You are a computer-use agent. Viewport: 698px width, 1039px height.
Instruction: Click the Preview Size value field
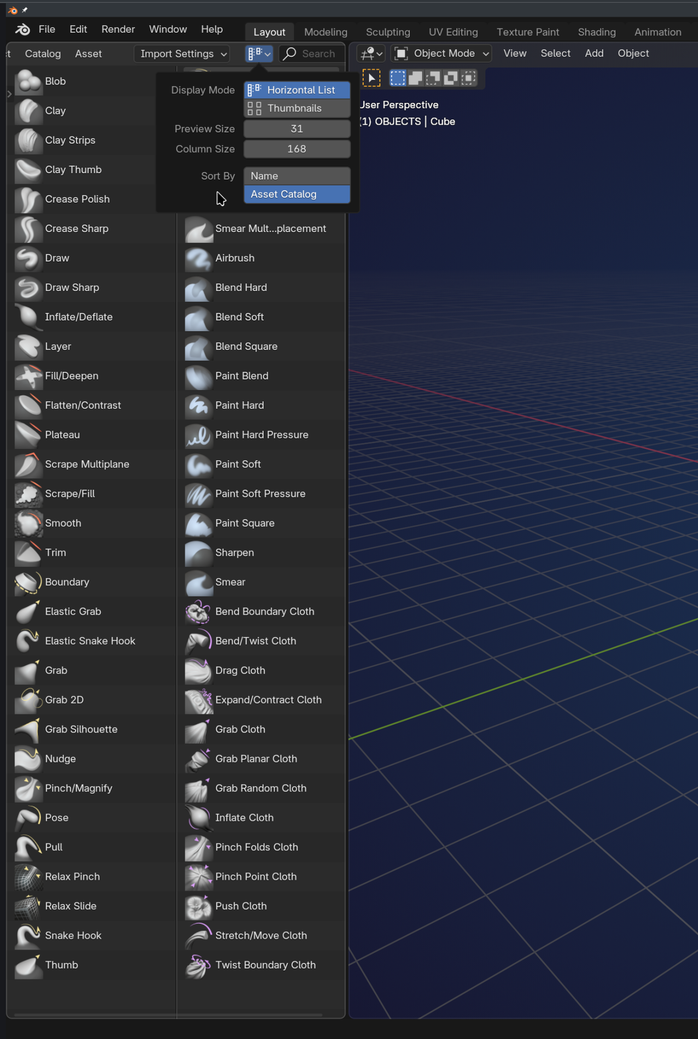click(297, 129)
